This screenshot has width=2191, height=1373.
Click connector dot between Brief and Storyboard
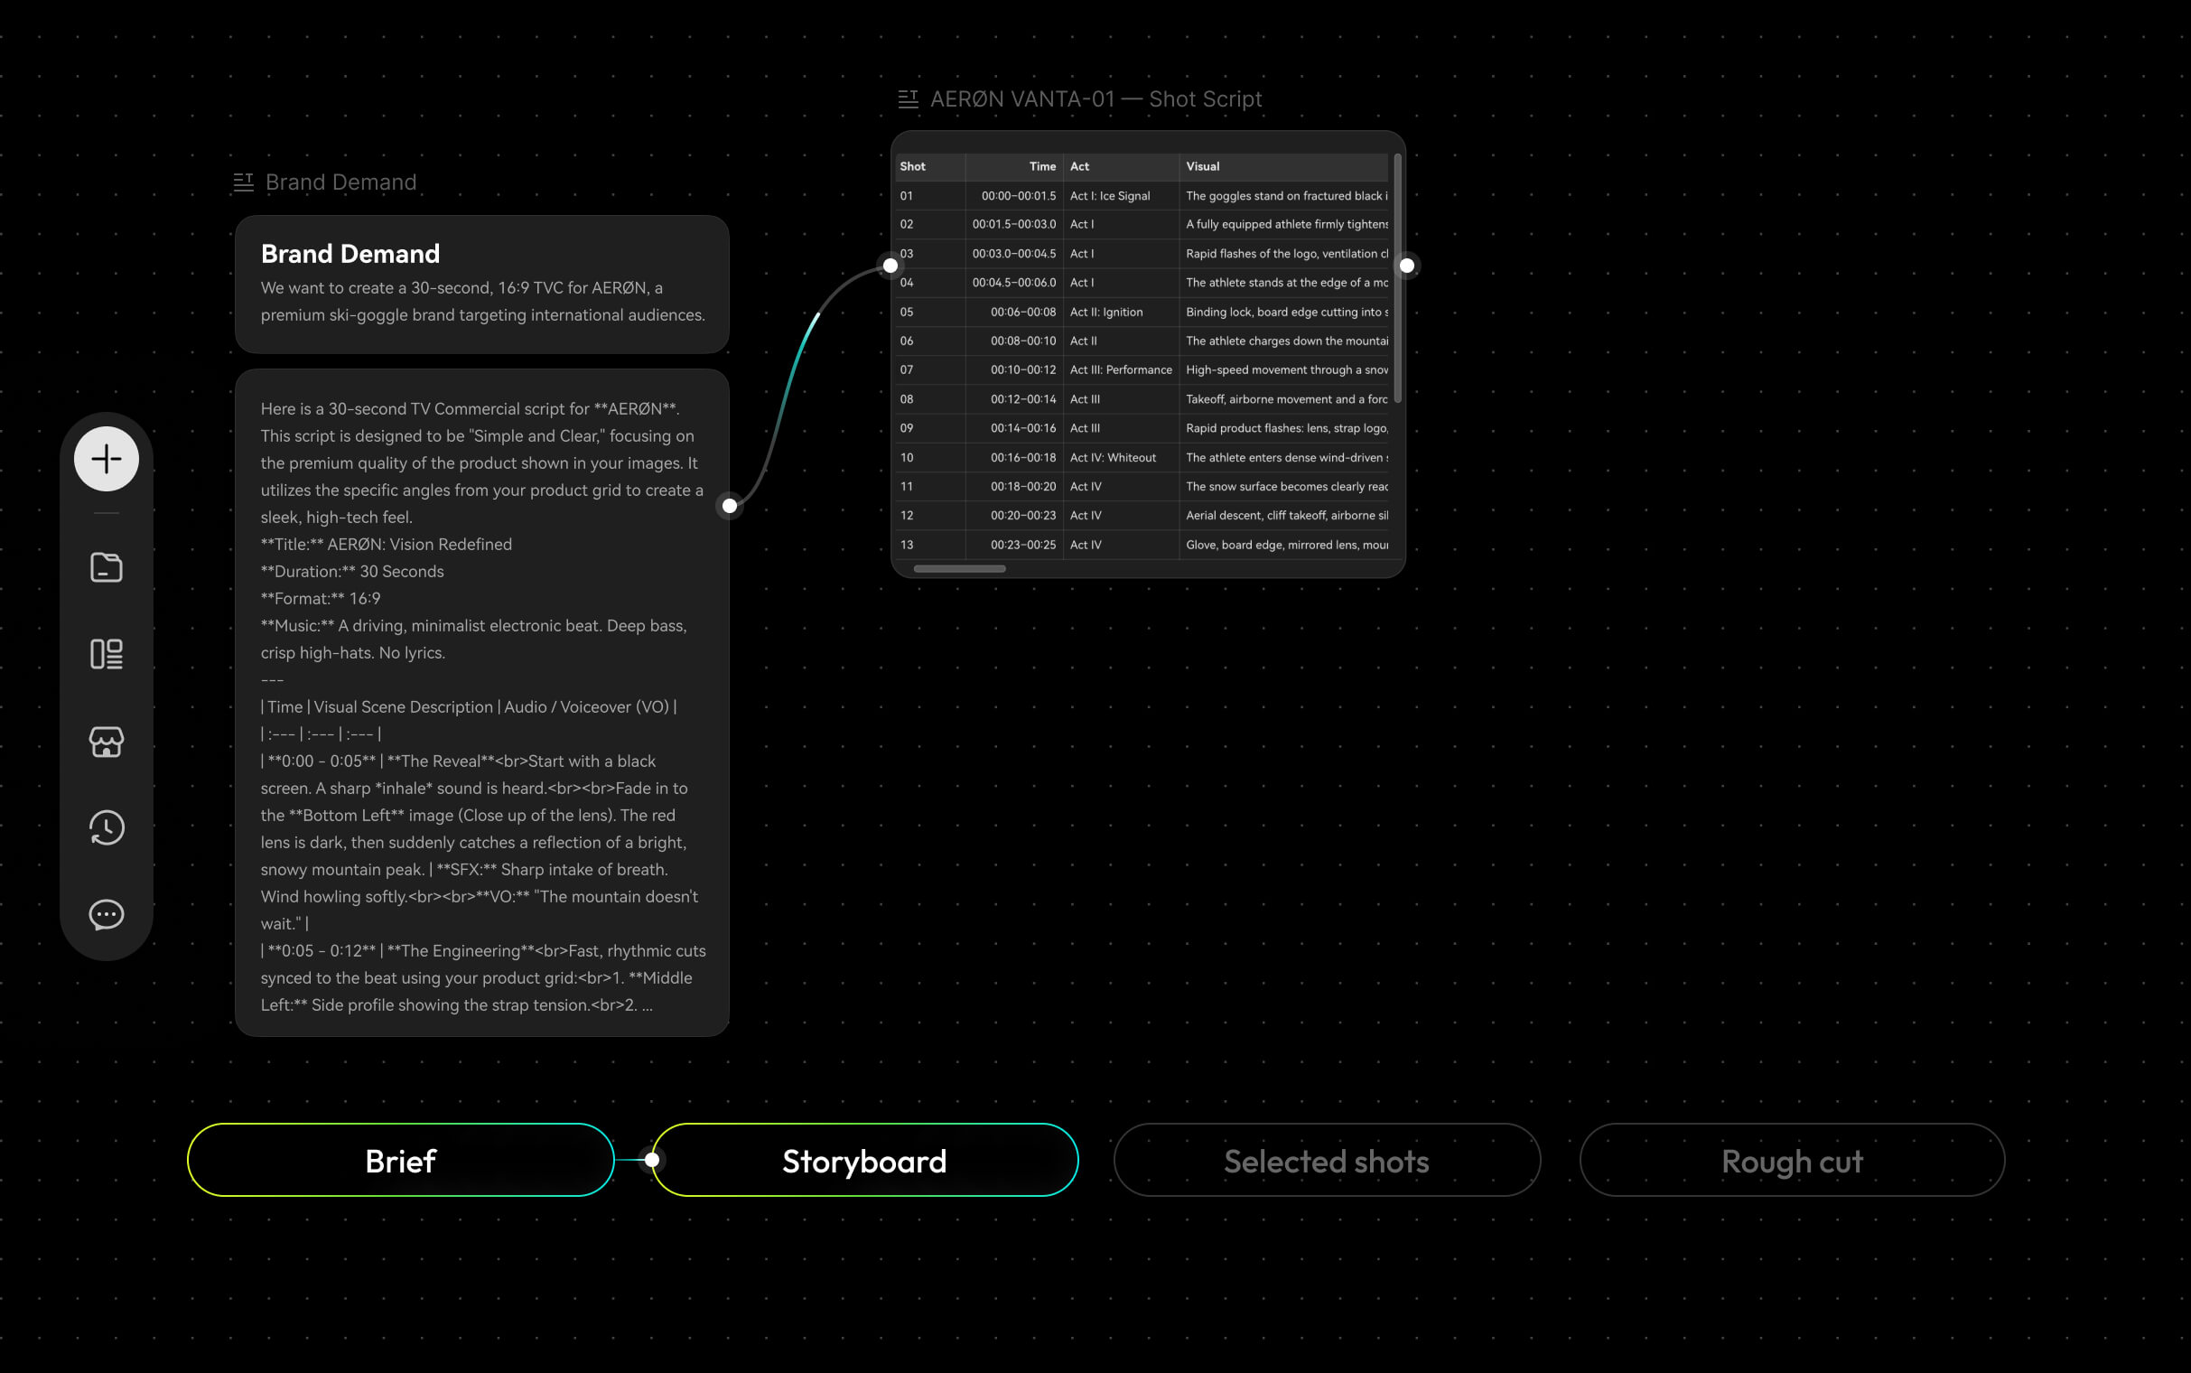(652, 1160)
